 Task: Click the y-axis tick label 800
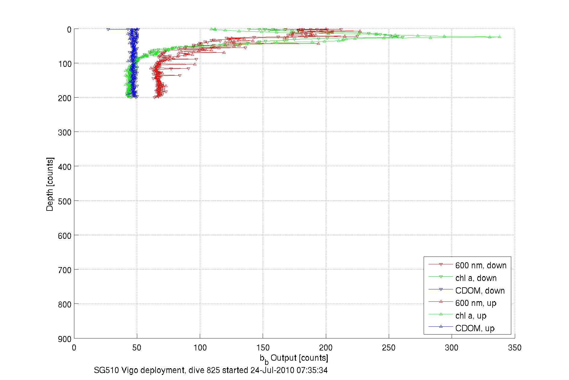click(65, 304)
